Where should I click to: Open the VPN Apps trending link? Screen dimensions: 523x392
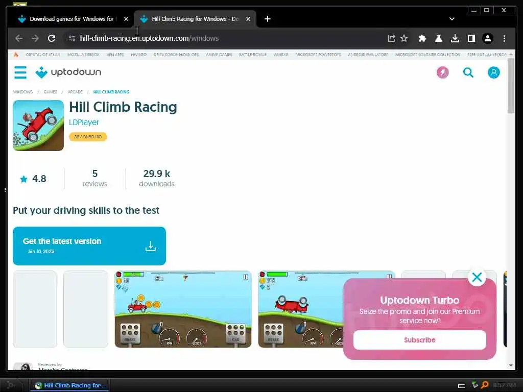[x=115, y=55]
